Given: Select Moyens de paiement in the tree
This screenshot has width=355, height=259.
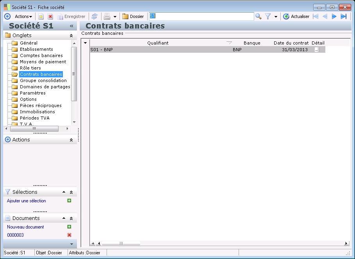Looking at the screenshot, I should [43, 62].
